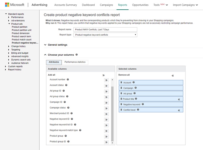
Task: Add Product group ID column arrow
Action: (x=106, y=142)
